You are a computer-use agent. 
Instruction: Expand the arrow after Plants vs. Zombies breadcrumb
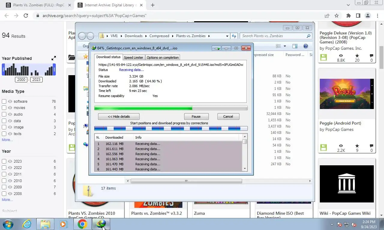point(209,36)
